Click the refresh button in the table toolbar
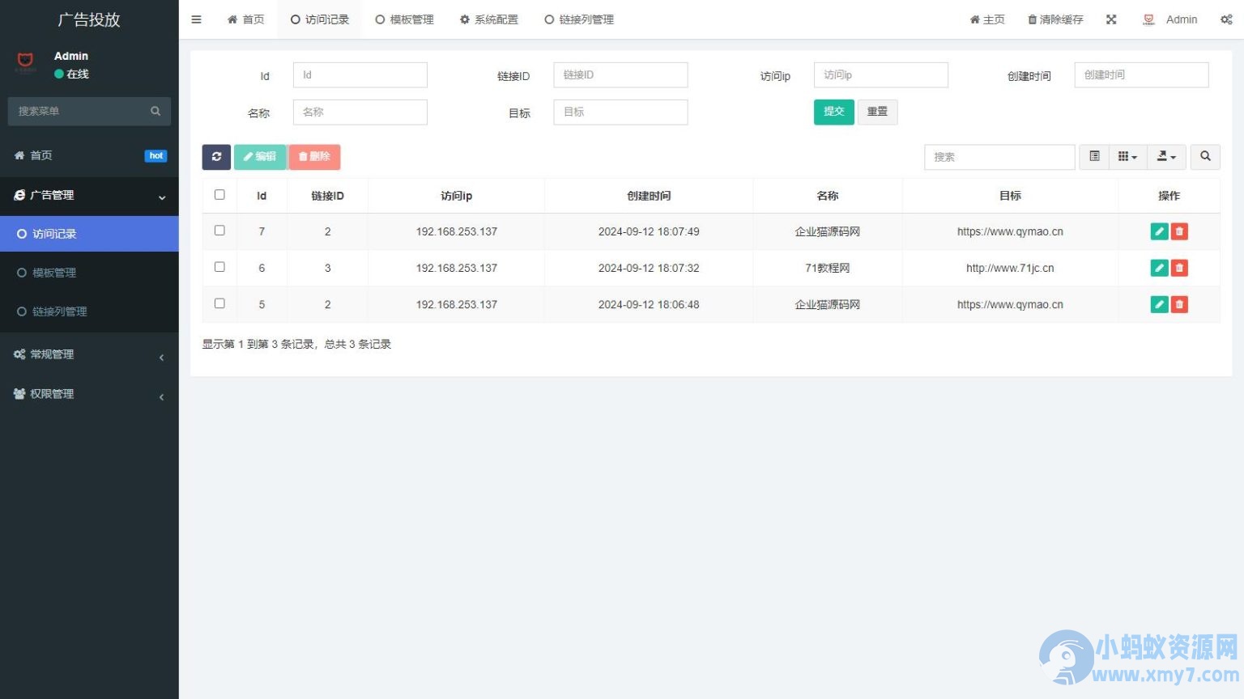This screenshot has width=1244, height=699. click(x=216, y=157)
